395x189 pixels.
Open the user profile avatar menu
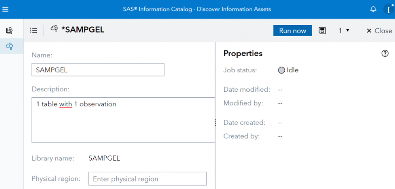(389, 9)
